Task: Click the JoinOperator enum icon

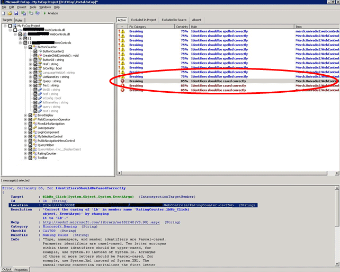Action: (35, 128)
